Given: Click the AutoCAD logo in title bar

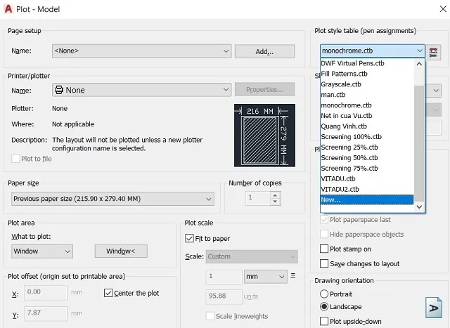Looking at the screenshot, I should 9,8.
